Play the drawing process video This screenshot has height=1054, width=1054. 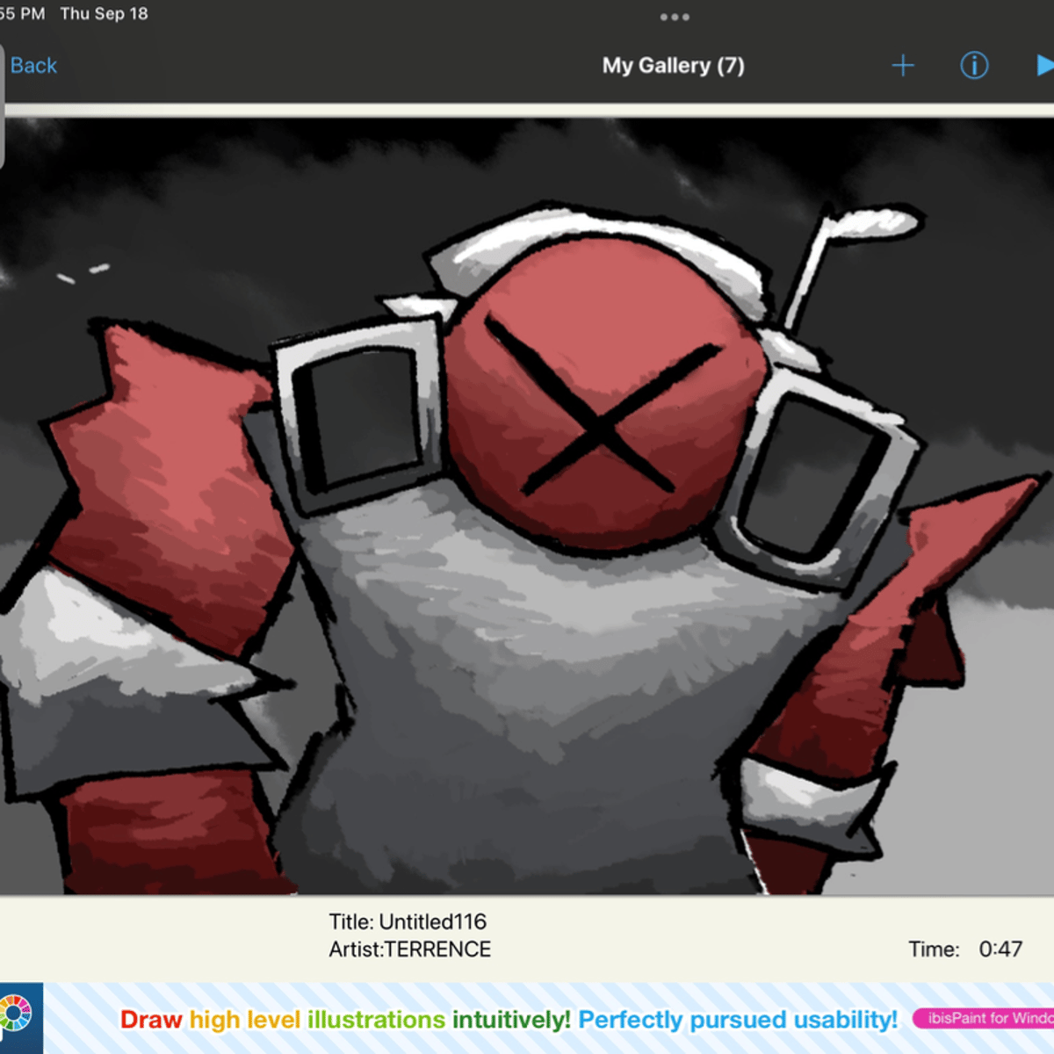(1044, 66)
